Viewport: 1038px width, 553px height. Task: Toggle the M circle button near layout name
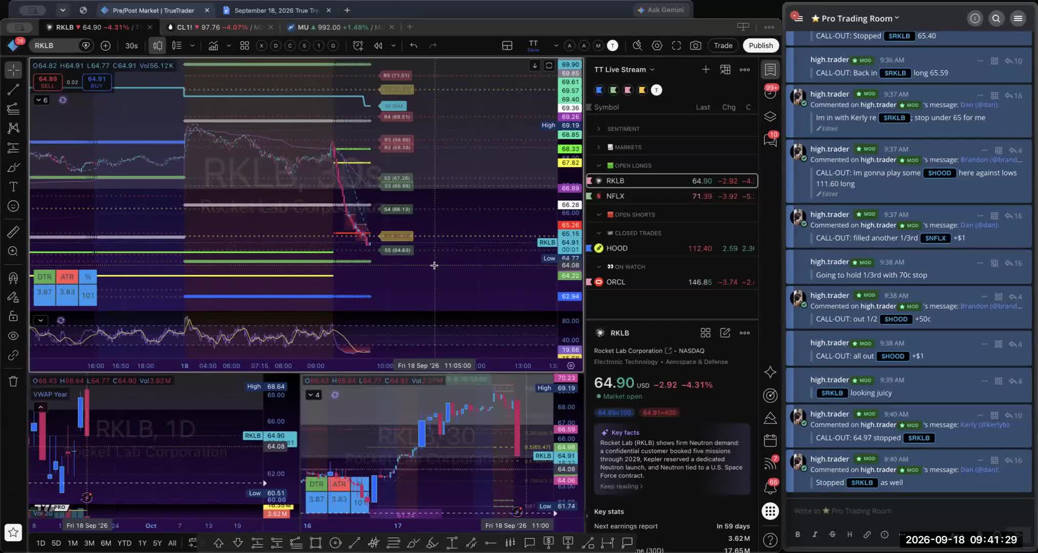598,46
